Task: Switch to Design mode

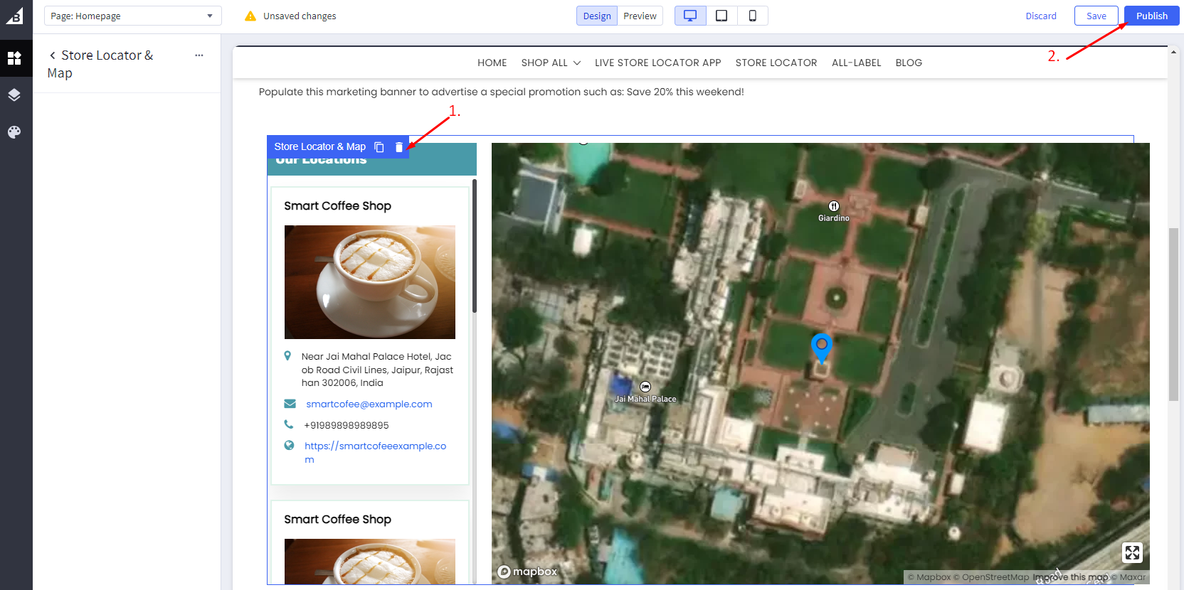Action: coord(597,16)
